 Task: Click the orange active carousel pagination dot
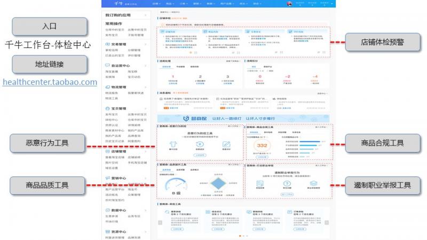point(240,236)
